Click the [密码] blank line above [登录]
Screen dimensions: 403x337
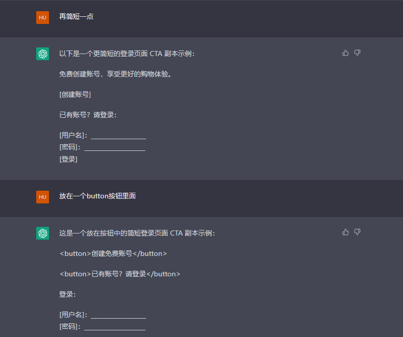pyautogui.click(x=103, y=147)
